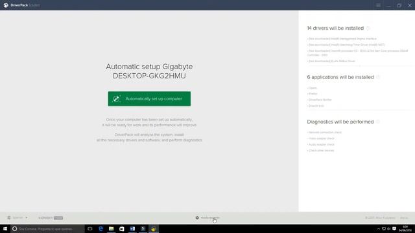Click the Diagnostics will be performed heading
The image size is (415, 233).
click(x=340, y=122)
